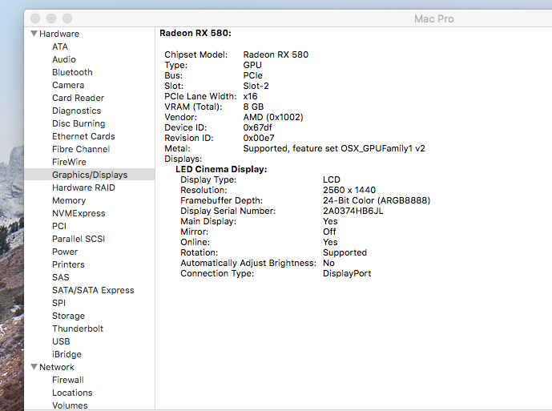Select SPI in the sidebar
The width and height of the screenshot is (552, 411).
pyautogui.click(x=59, y=303)
